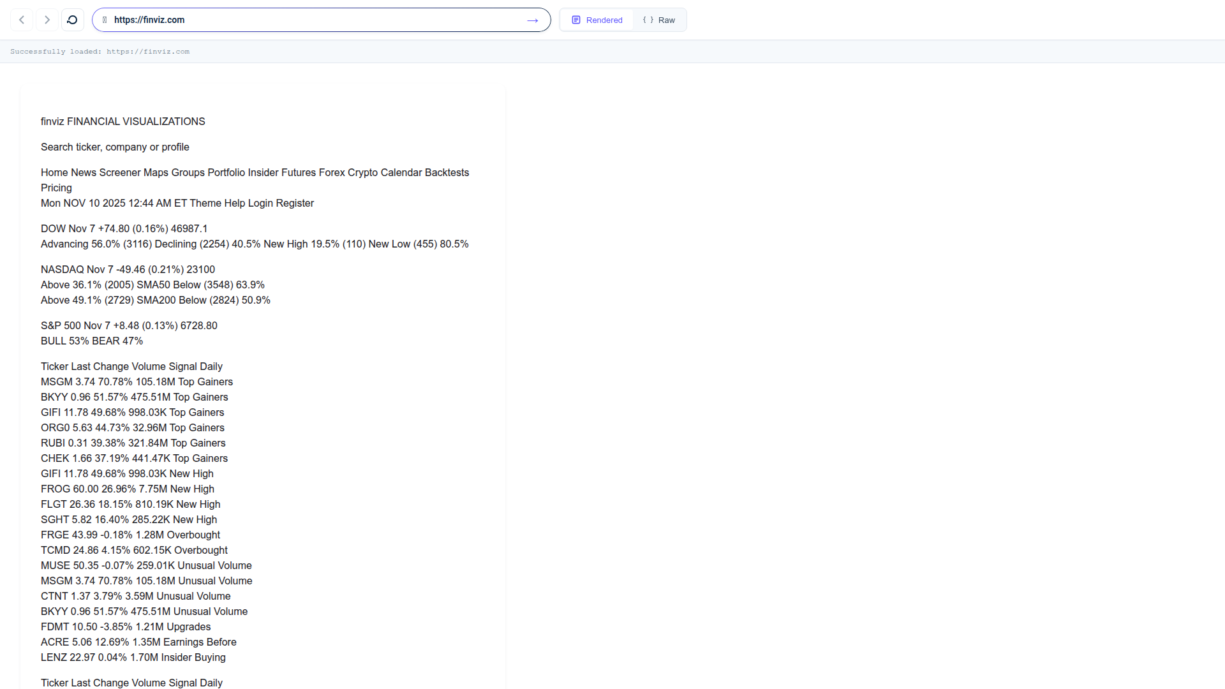The width and height of the screenshot is (1225, 689).
Task: Select the TCMD 24.86 Overbought row
Action: (134, 550)
